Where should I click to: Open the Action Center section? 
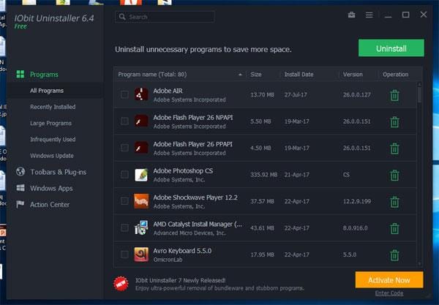click(50, 205)
